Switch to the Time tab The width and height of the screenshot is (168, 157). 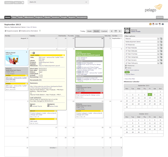pos(14,17)
